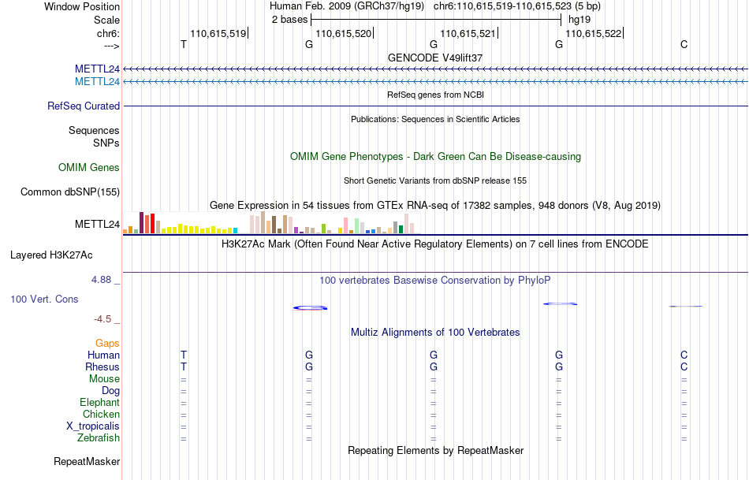The height and width of the screenshot is (480, 749).
Task: Click the Rhesus alignment row label
Action: click(x=102, y=367)
